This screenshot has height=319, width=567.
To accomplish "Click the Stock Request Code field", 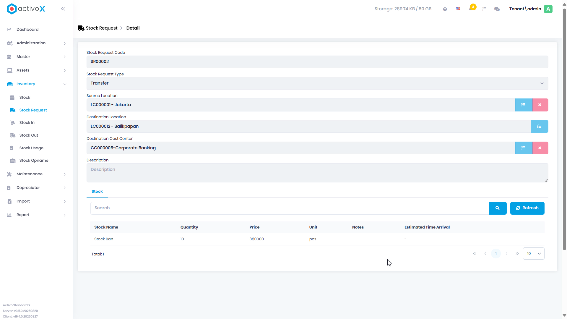I will pyautogui.click(x=317, y=62).
